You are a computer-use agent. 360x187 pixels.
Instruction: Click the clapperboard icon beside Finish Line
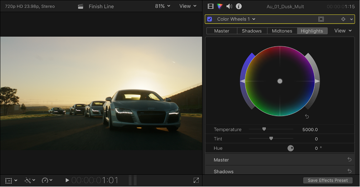pyautogui.click(x=81, y=6)
